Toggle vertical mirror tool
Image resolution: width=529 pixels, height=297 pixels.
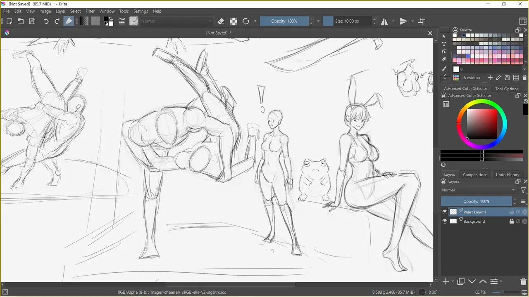click(404, 21)
